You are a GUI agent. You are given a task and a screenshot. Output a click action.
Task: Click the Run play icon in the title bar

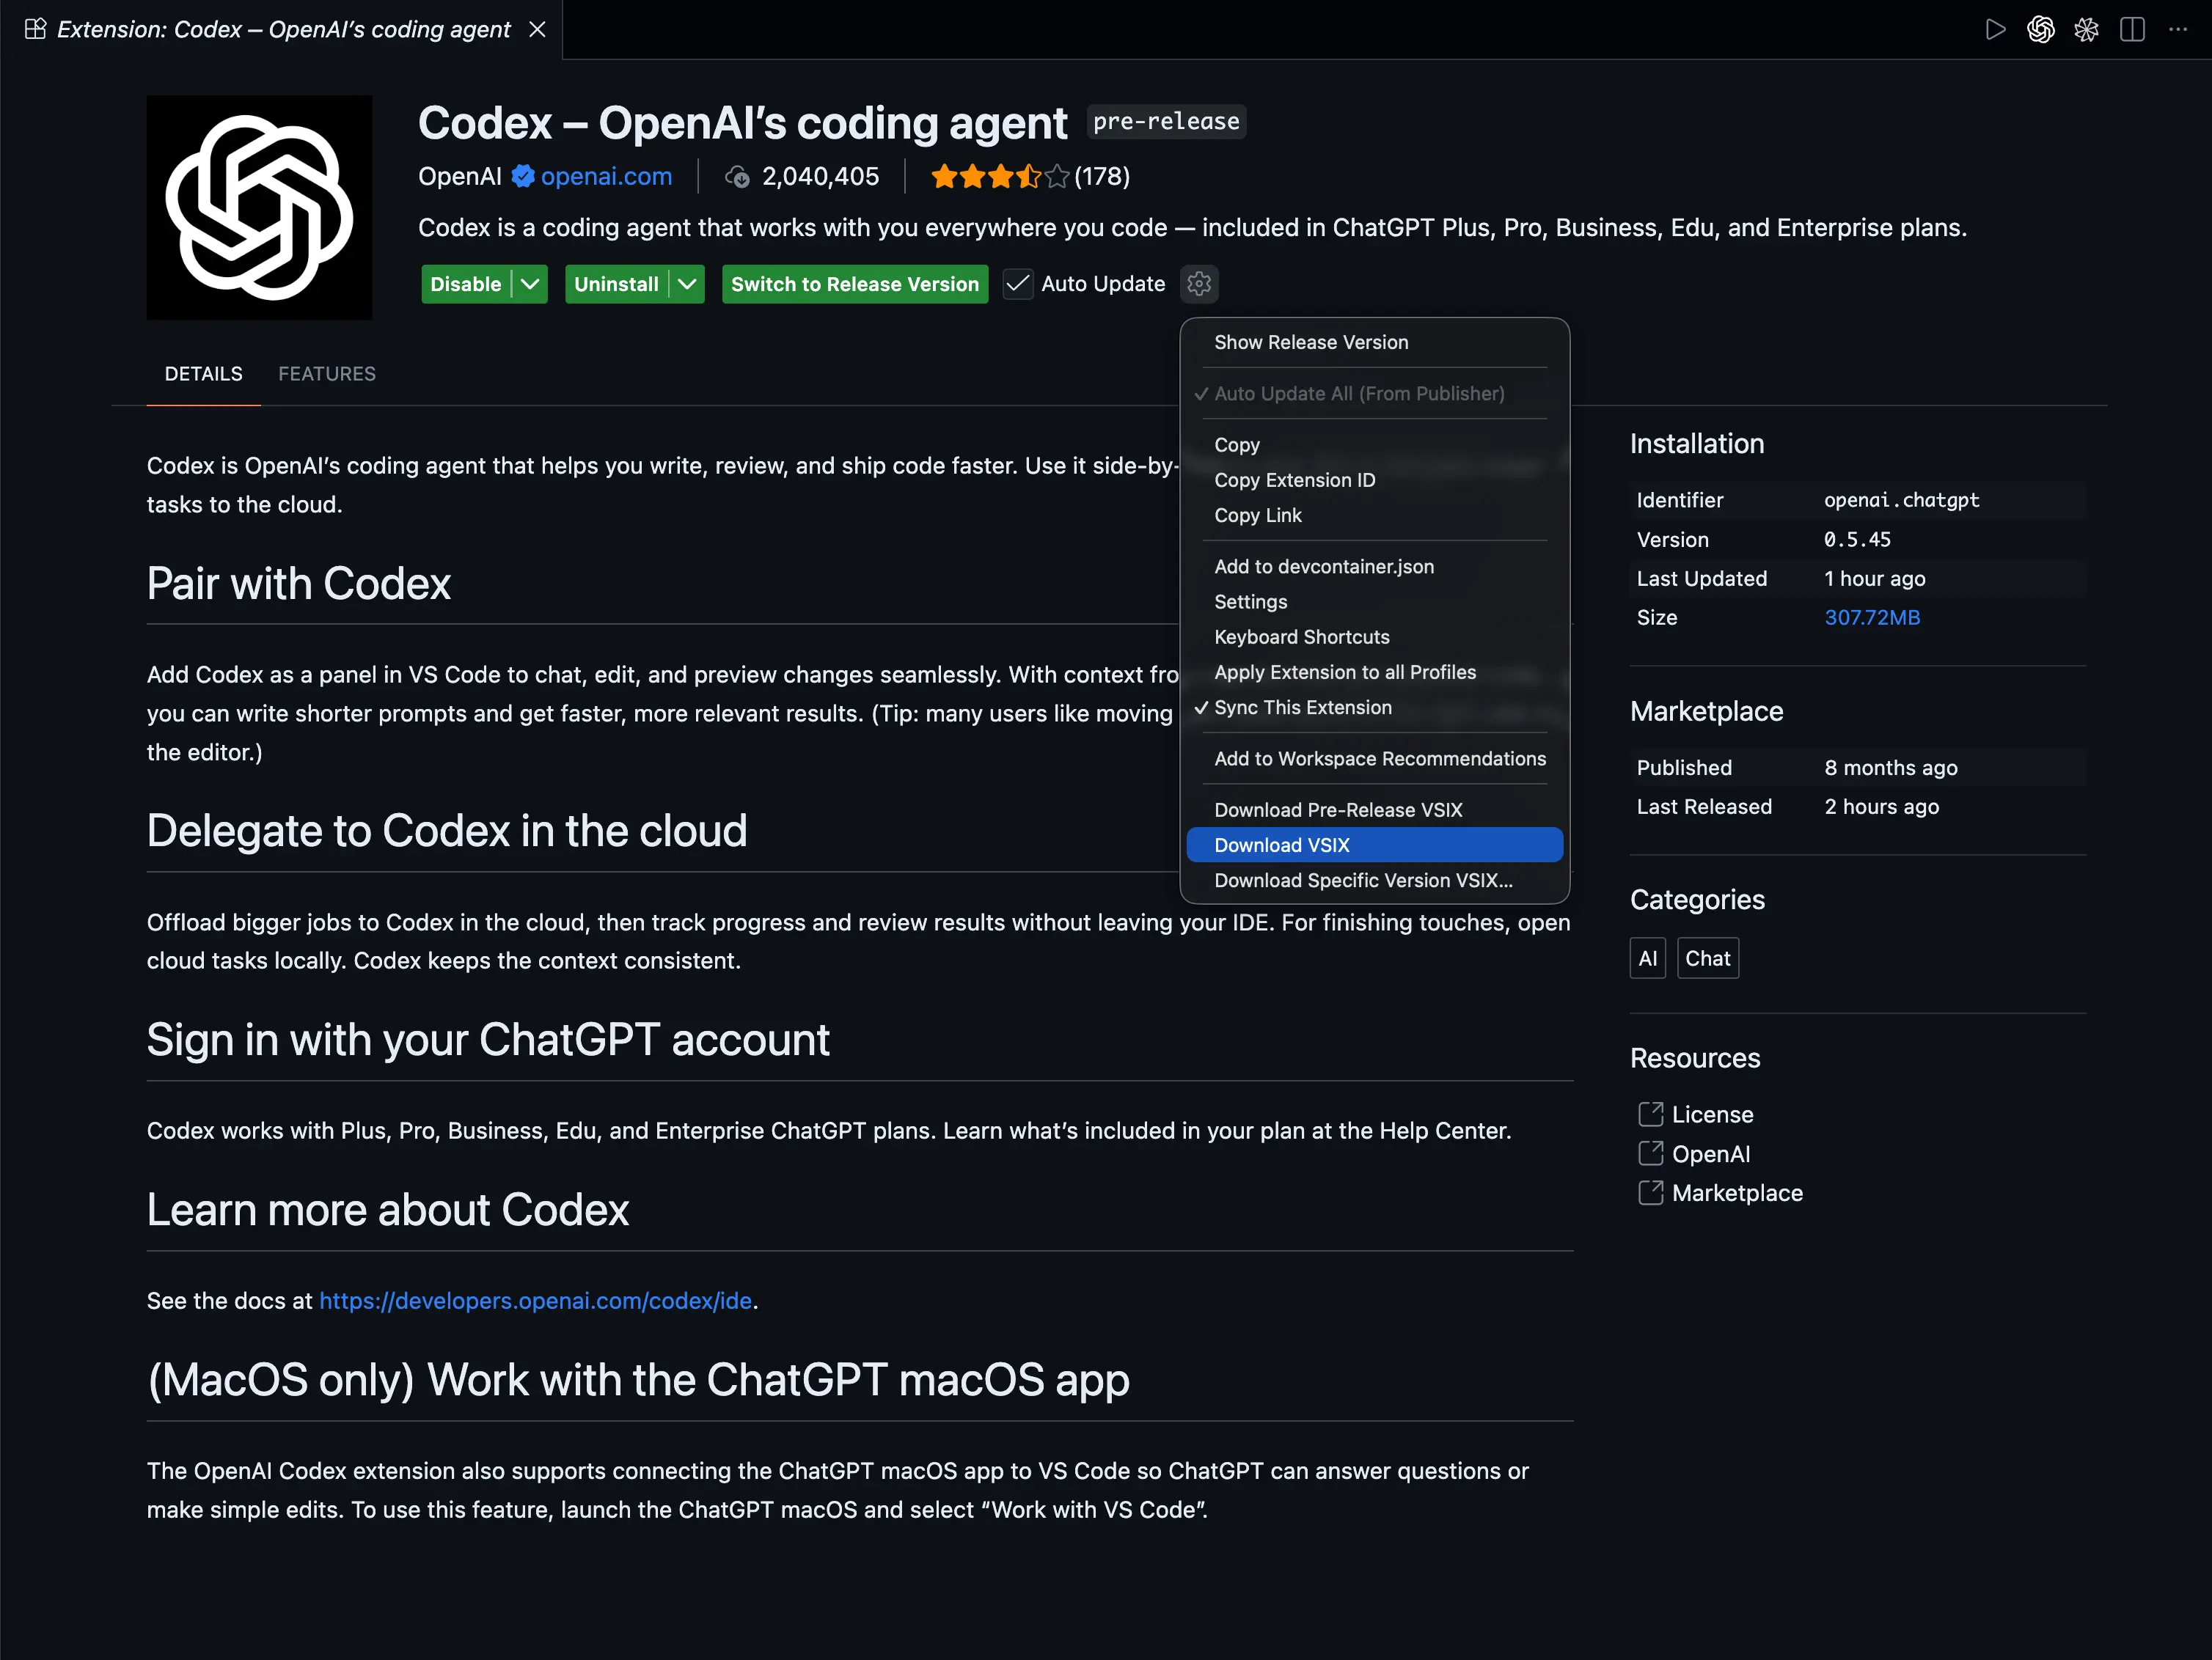coord(1996,30)
